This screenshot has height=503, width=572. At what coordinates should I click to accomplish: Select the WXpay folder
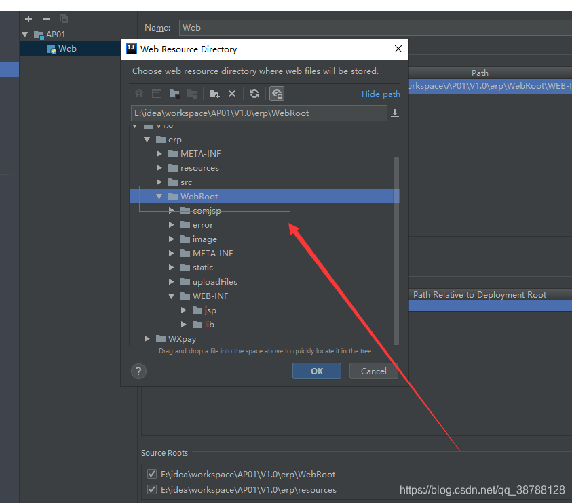tap(182, 339)
